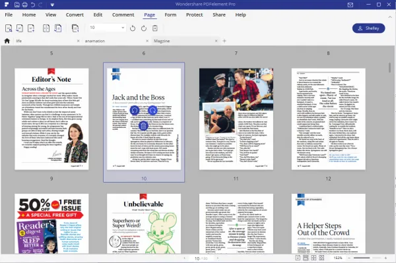Click the zoom out minus button
This screenshot has width=396, height=263.
click(349, 258)
